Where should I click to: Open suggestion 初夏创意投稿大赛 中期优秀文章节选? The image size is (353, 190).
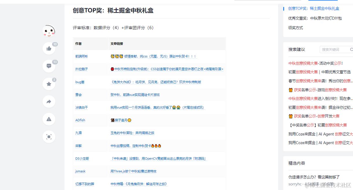(319, 72)
